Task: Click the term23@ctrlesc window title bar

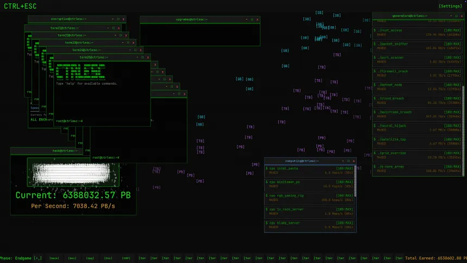Action: 87,42
